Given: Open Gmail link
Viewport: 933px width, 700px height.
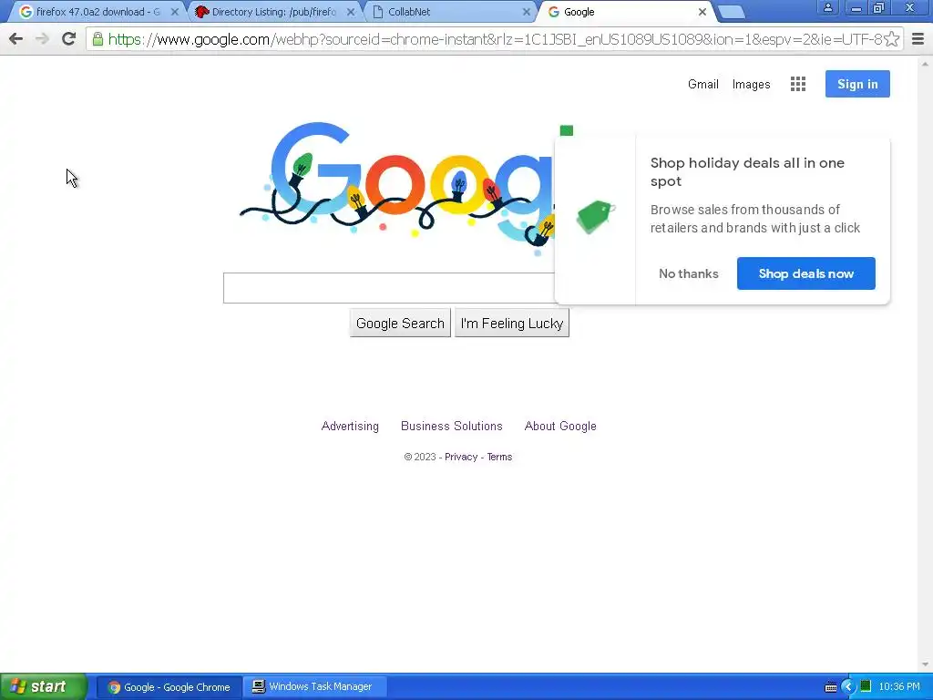Looking at the screenshot, I should 703,85.
